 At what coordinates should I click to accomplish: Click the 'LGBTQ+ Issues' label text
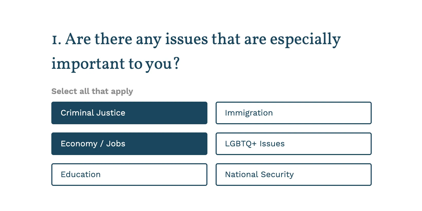[x=255, y=144]
